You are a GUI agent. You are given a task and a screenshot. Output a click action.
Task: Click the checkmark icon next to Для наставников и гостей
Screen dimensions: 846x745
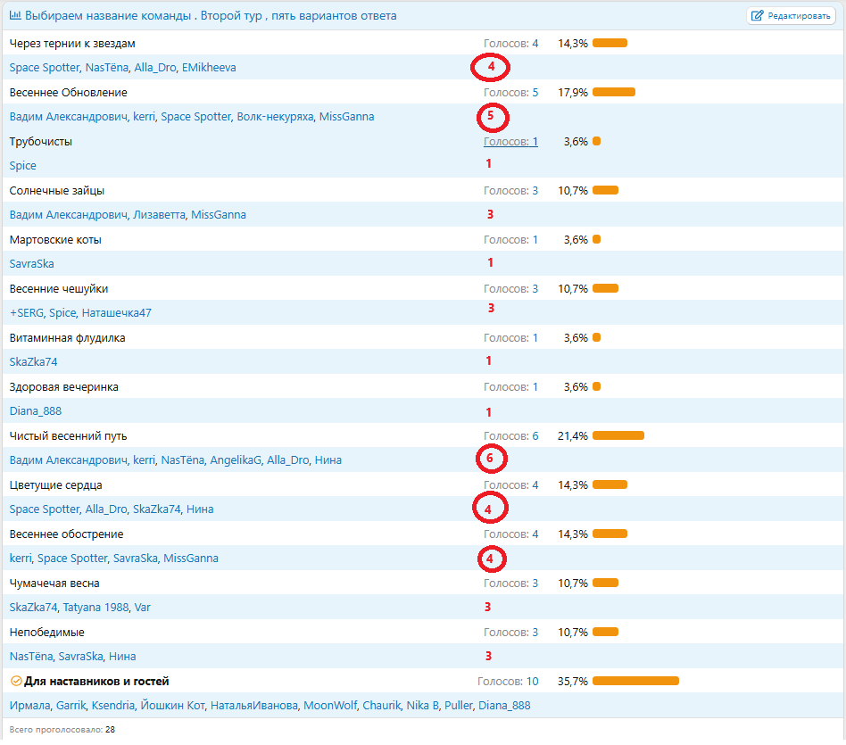[x=16, y=681]
